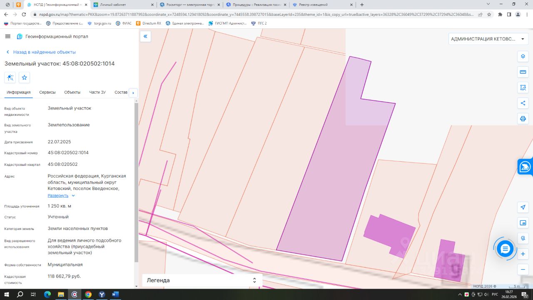This screenshot has height=300, width=533.
Task: Open the АДМИНИСТРАЦИЯ КЕТОВС... account dropdown
Action: (488, 39)
